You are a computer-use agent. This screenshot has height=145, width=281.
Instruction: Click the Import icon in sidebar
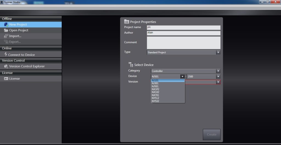[x=6, y=36]
